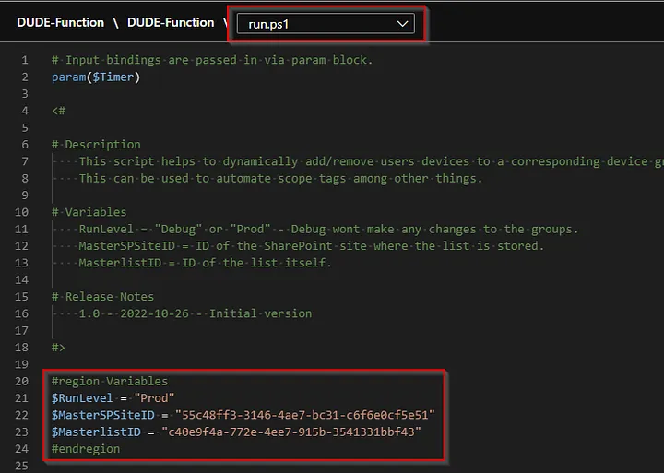The width and height of the screenshot is (664, 473).
Task: Click the second DUDE-Function breadcrumb link
Action: click(171, 23)
